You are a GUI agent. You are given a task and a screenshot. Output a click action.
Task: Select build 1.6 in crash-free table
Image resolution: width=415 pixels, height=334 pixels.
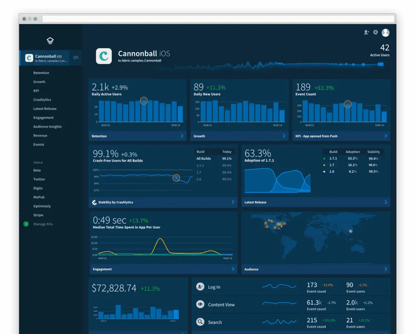(214, 179)
